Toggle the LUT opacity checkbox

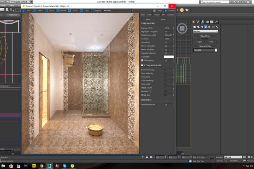[x=142, y=60]
